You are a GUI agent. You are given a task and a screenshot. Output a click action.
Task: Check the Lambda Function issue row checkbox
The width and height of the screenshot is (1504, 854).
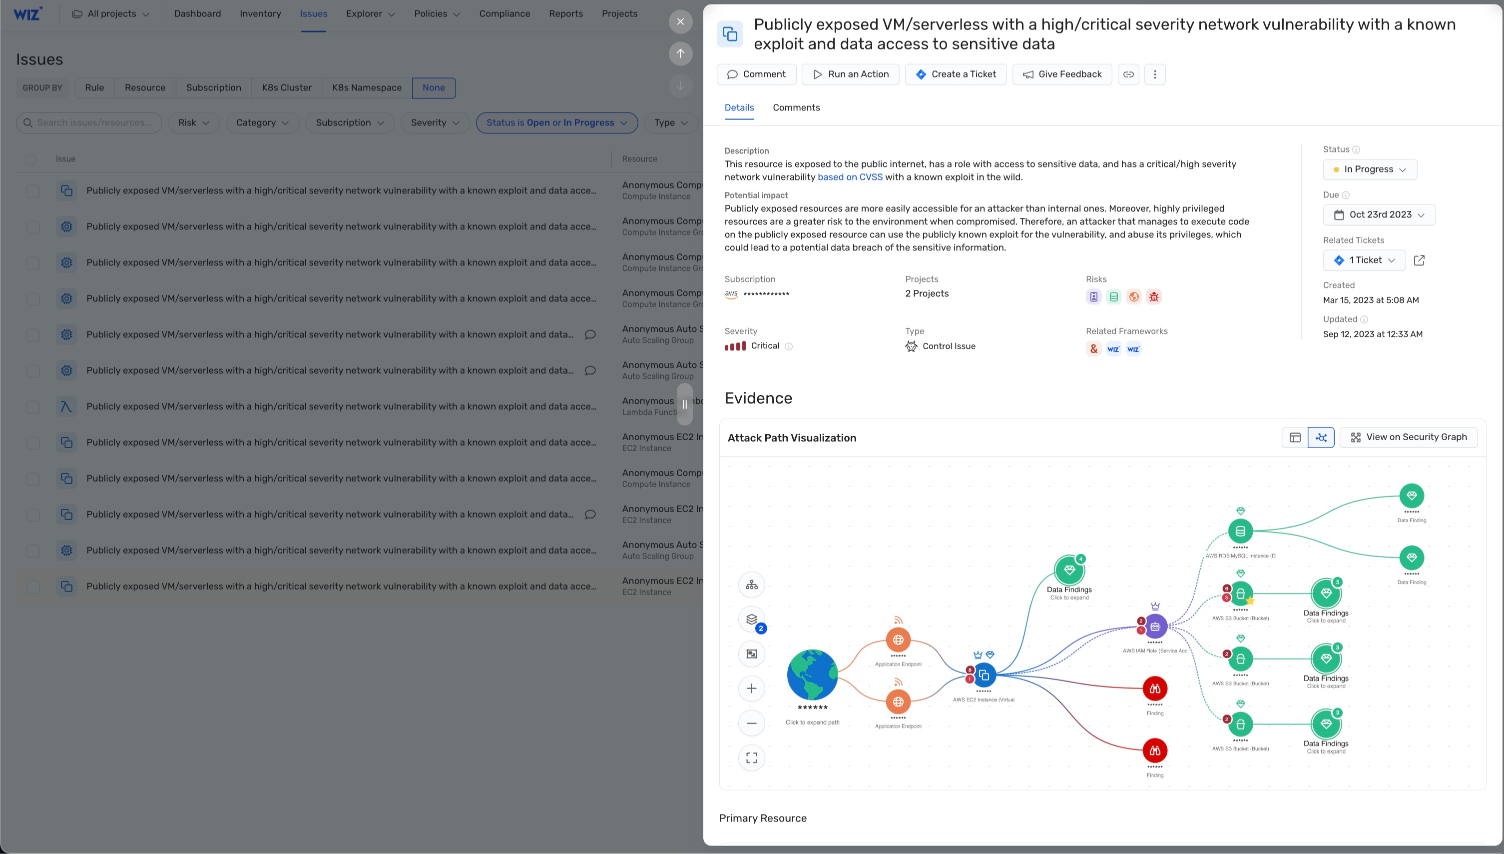(33, 407)
